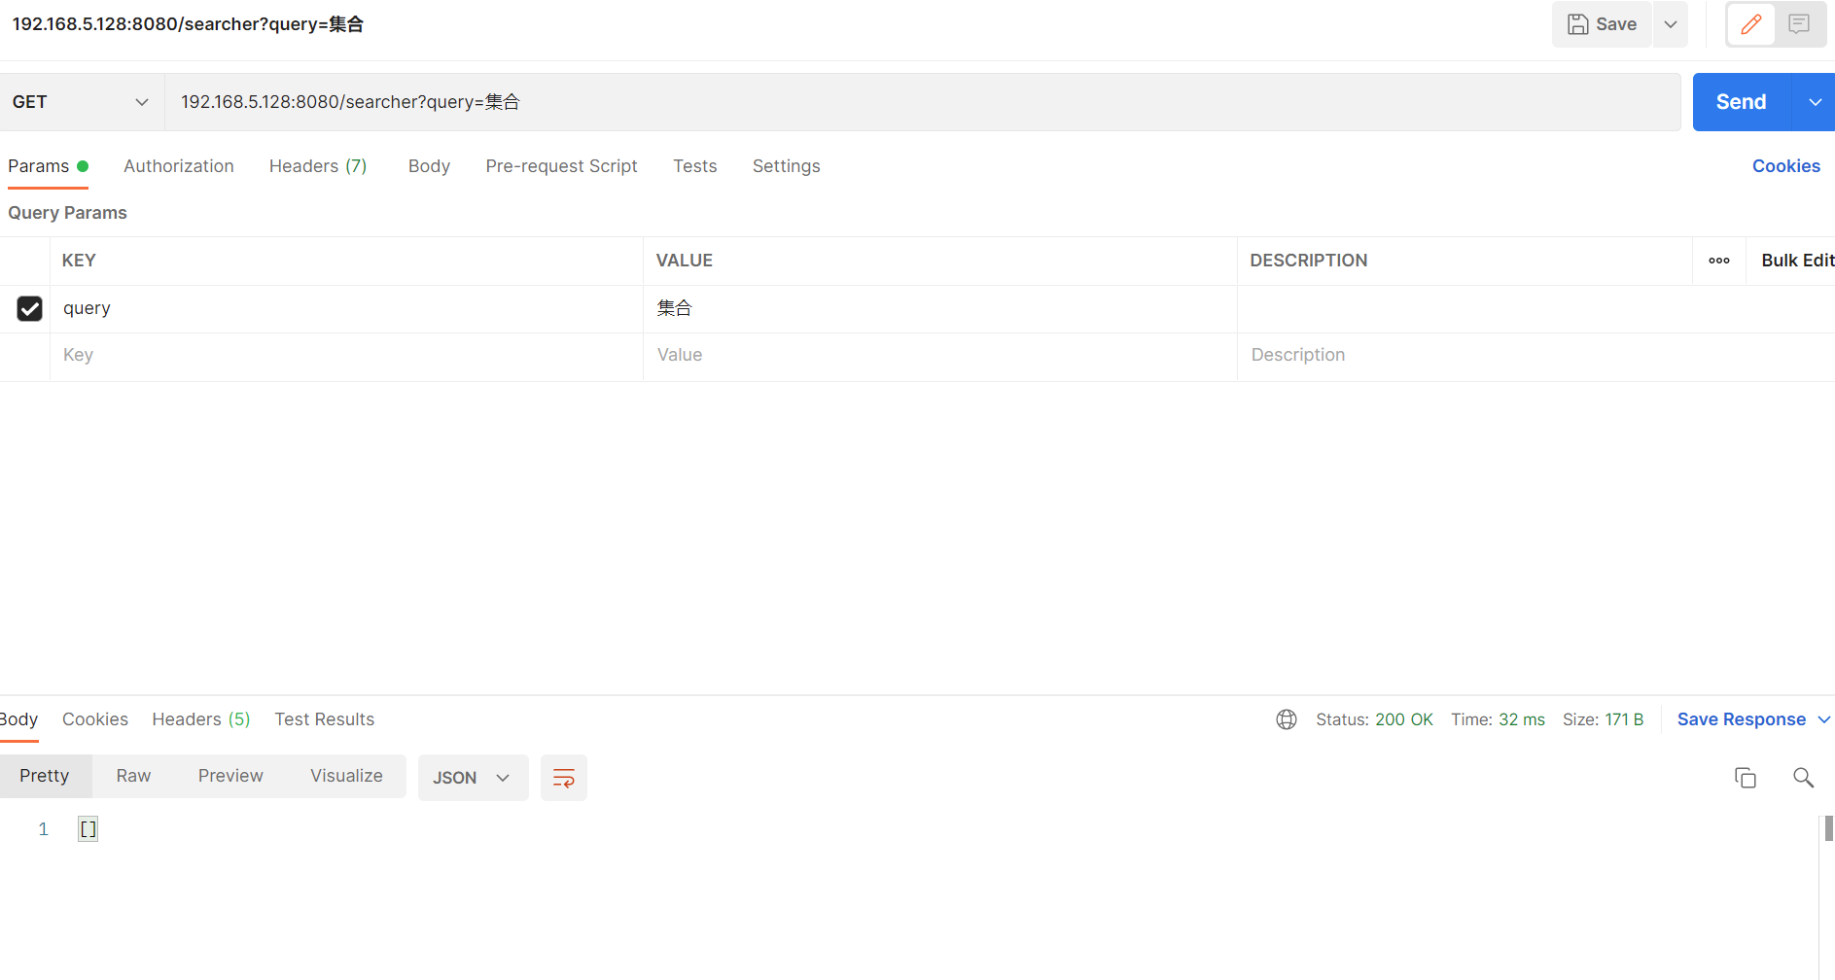
Task: Click the Query Params heading
Action: coord(67,213)
